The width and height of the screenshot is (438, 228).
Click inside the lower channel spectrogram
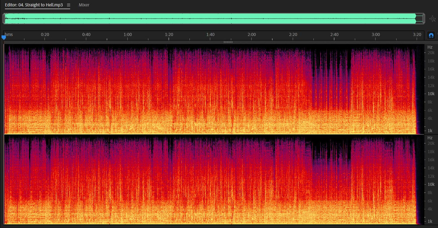(214, 180)
